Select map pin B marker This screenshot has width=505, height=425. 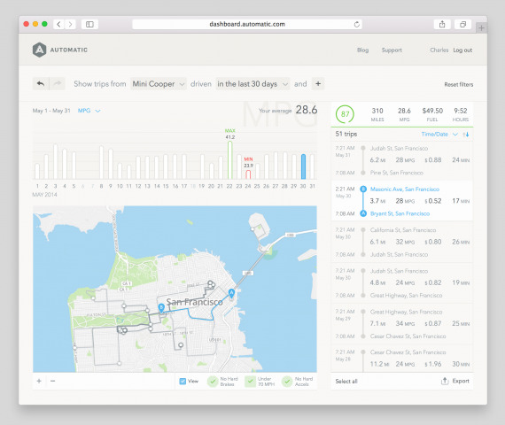161,308
